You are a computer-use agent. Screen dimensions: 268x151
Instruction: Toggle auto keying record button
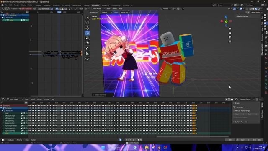120,140
